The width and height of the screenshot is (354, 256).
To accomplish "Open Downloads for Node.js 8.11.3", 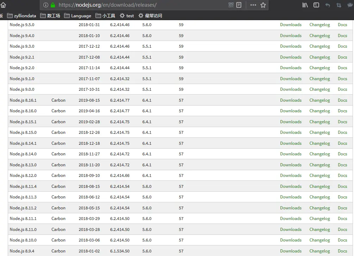I will (291, 197).
